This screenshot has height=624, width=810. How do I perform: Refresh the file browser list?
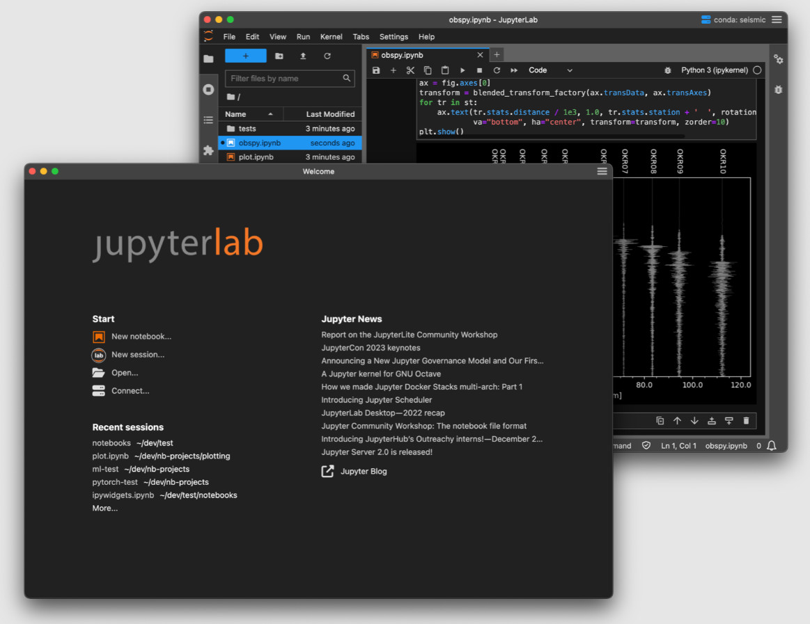click(x=327, y=56)
